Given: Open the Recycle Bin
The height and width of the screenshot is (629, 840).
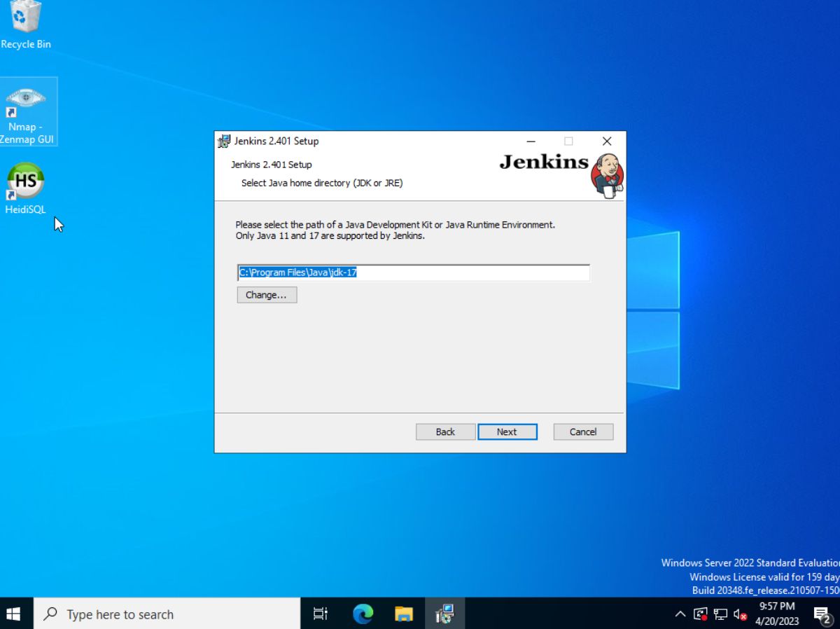Looking at the screenshot, I should [25, 21].
